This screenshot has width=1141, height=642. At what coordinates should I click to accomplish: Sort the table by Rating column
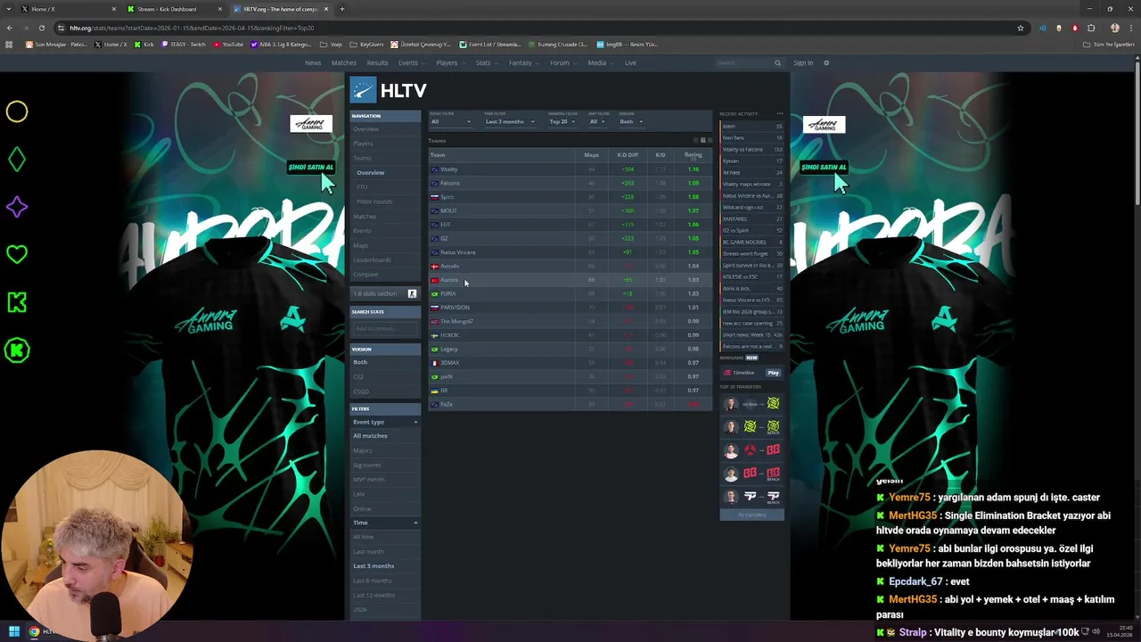[x=693, y=155]
